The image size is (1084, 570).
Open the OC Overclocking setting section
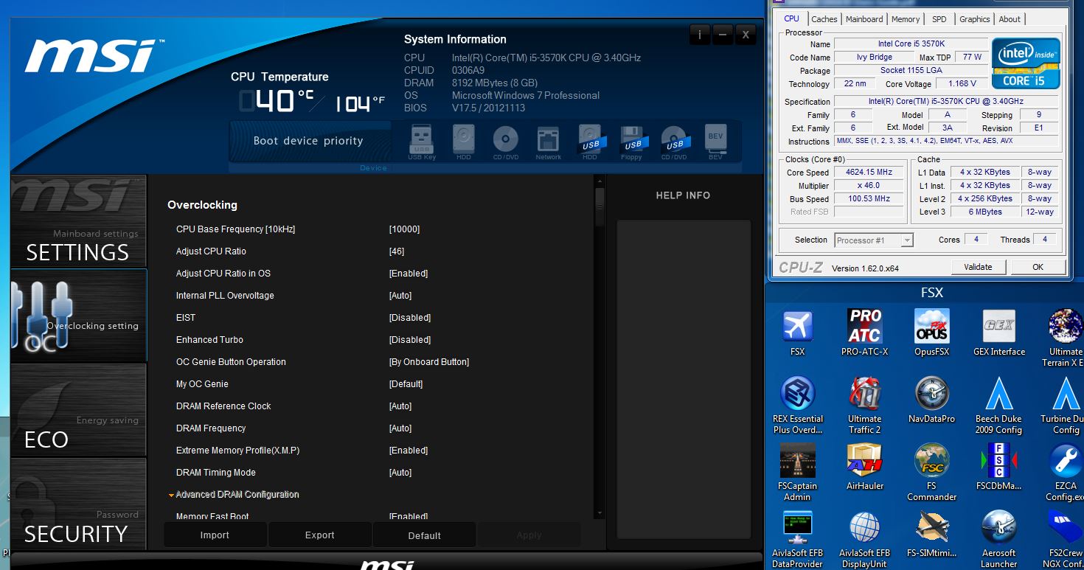coord(79,316)
